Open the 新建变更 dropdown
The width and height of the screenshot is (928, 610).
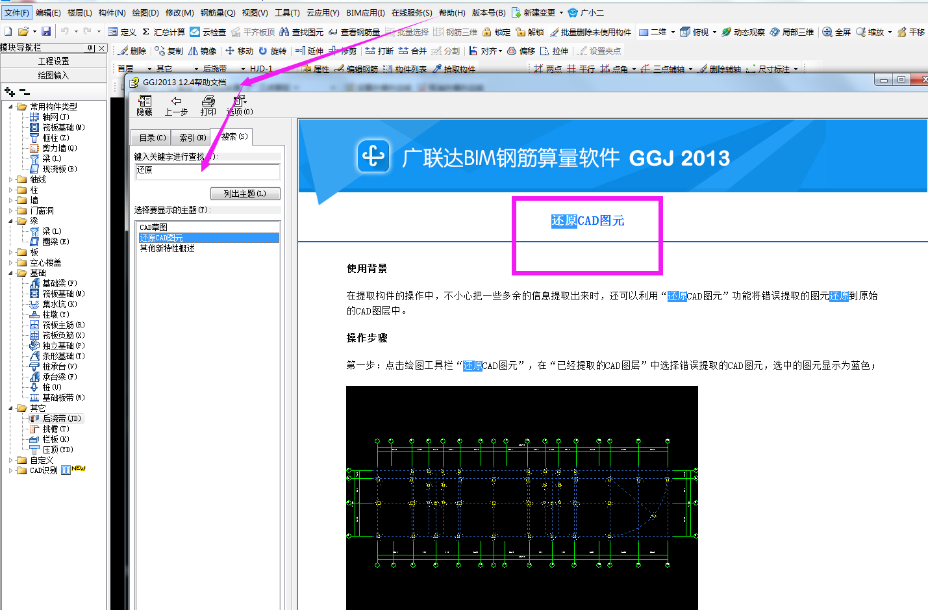[x=561, y=12]
